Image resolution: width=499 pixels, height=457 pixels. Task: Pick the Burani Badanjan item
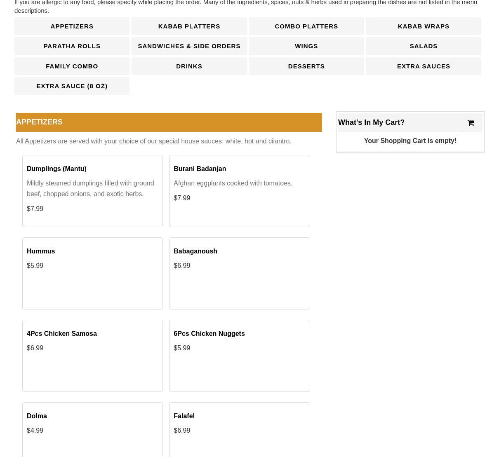click(x=239, y=191)
